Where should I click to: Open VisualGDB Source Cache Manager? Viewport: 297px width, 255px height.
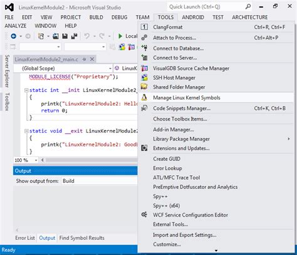pyautogui.click(x=216, y=68)
